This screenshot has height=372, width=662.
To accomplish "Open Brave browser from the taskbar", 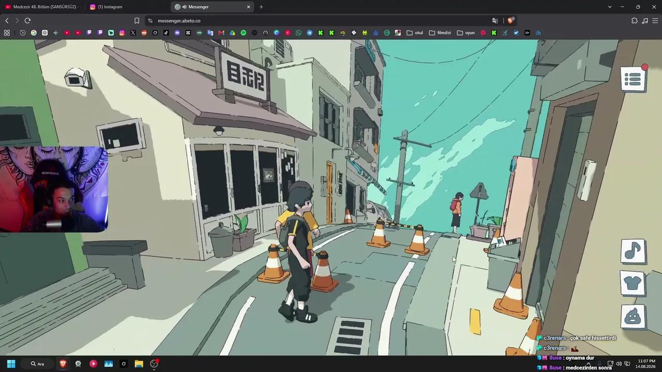I will pyautogui.click(x=63, y=364).
